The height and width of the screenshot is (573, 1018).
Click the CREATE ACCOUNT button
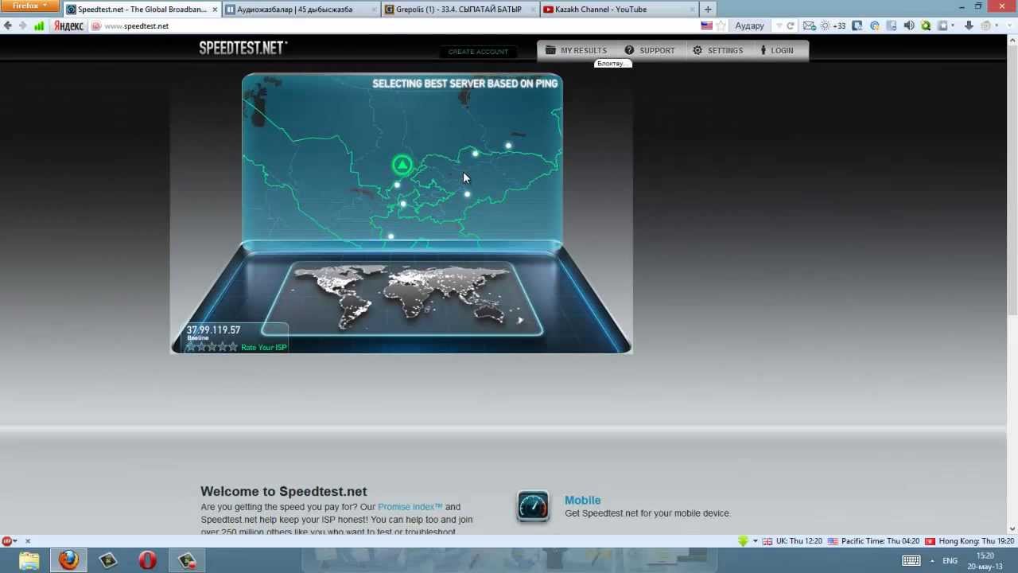click(x=478, y=52)
